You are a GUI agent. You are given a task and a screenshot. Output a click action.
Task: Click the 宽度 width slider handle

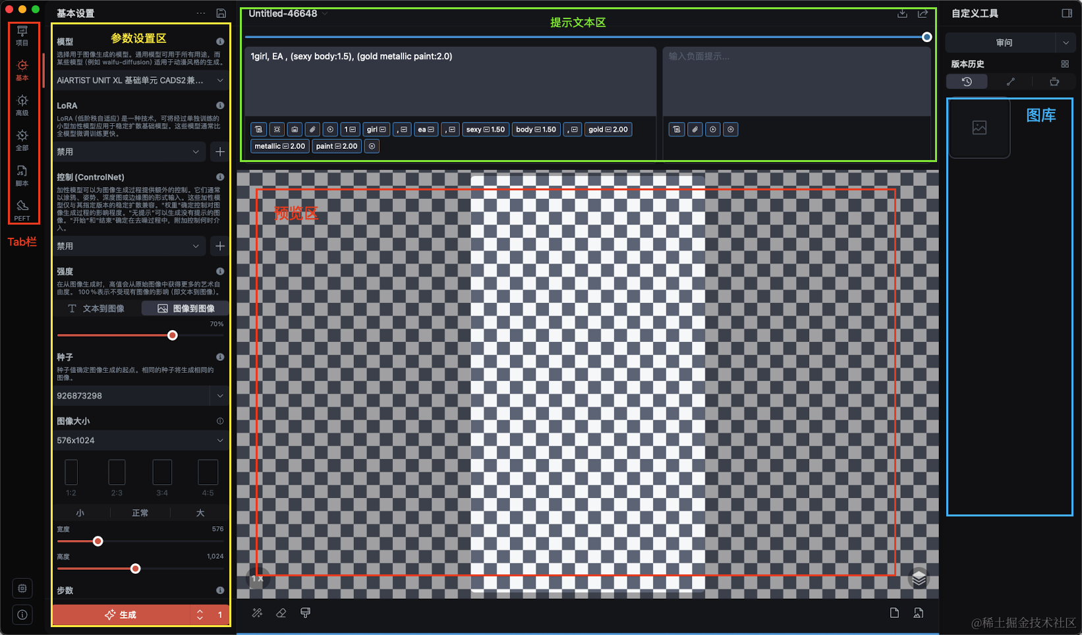(x=98, y=541)
